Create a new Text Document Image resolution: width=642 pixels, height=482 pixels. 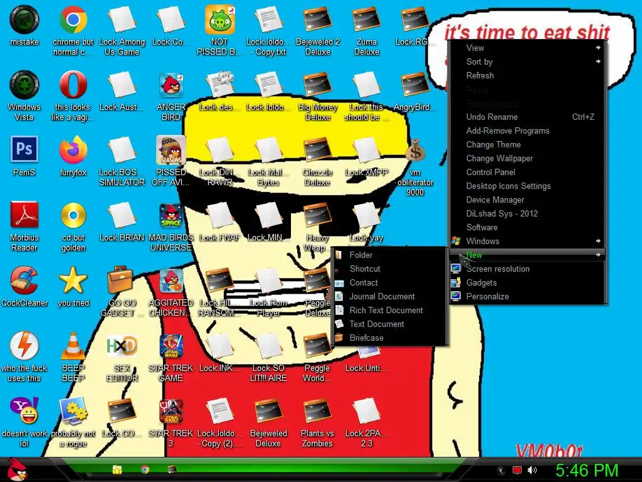coord(389,324)
